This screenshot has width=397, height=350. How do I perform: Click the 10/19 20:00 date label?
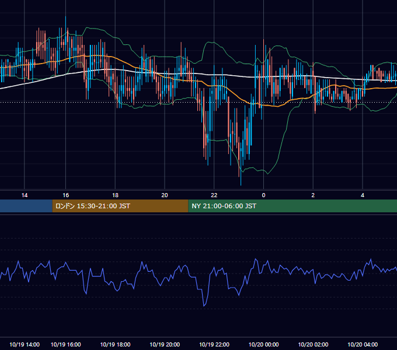pyautogui.click(x=165, y=344)
